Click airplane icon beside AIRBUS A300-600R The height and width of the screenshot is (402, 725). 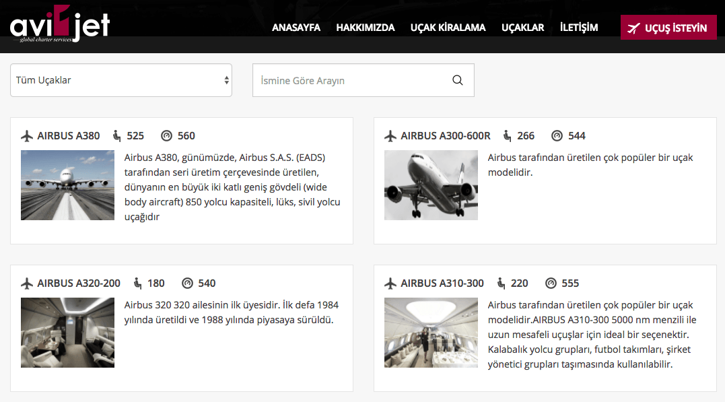tap(390, 136)
